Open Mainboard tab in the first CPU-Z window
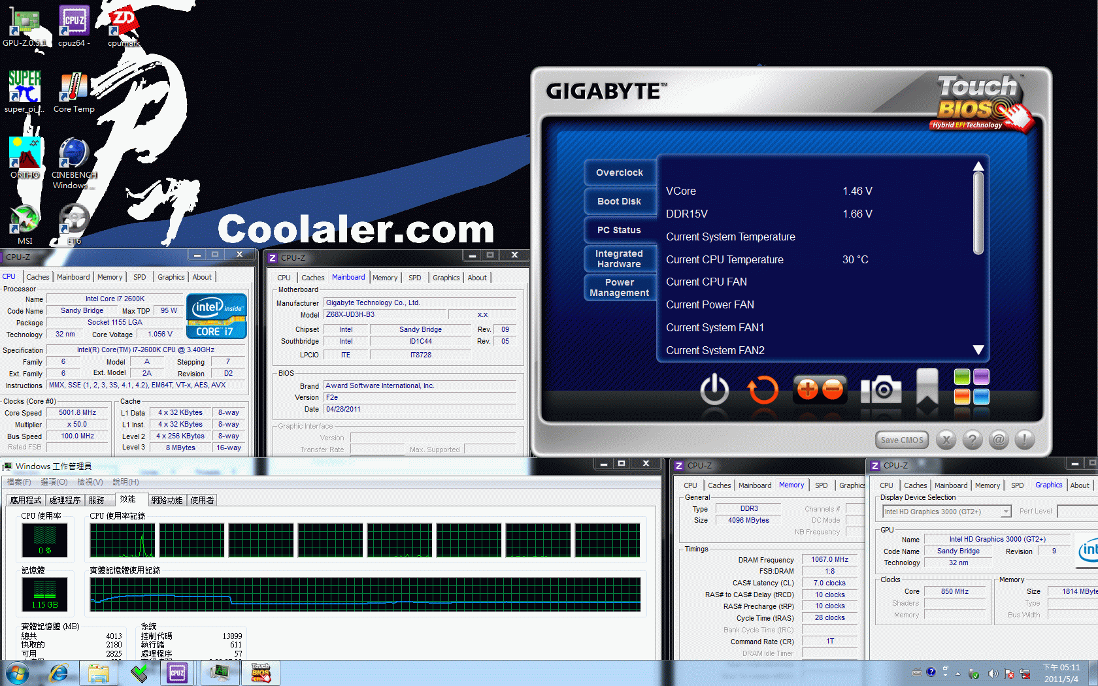This screenshot has width=1098, height=686. (x=73, y=277)
